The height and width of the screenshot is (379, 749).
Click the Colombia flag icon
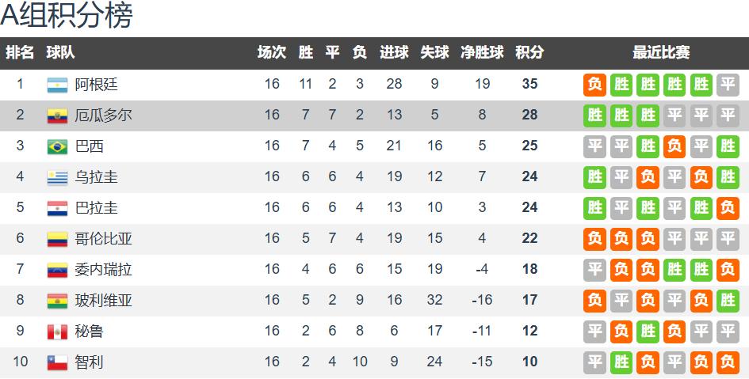click(x=57, y=239)
